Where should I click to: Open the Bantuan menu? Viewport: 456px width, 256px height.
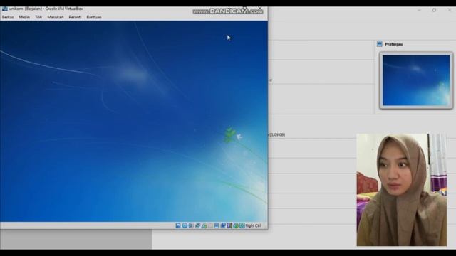click(x=94, y=17)
